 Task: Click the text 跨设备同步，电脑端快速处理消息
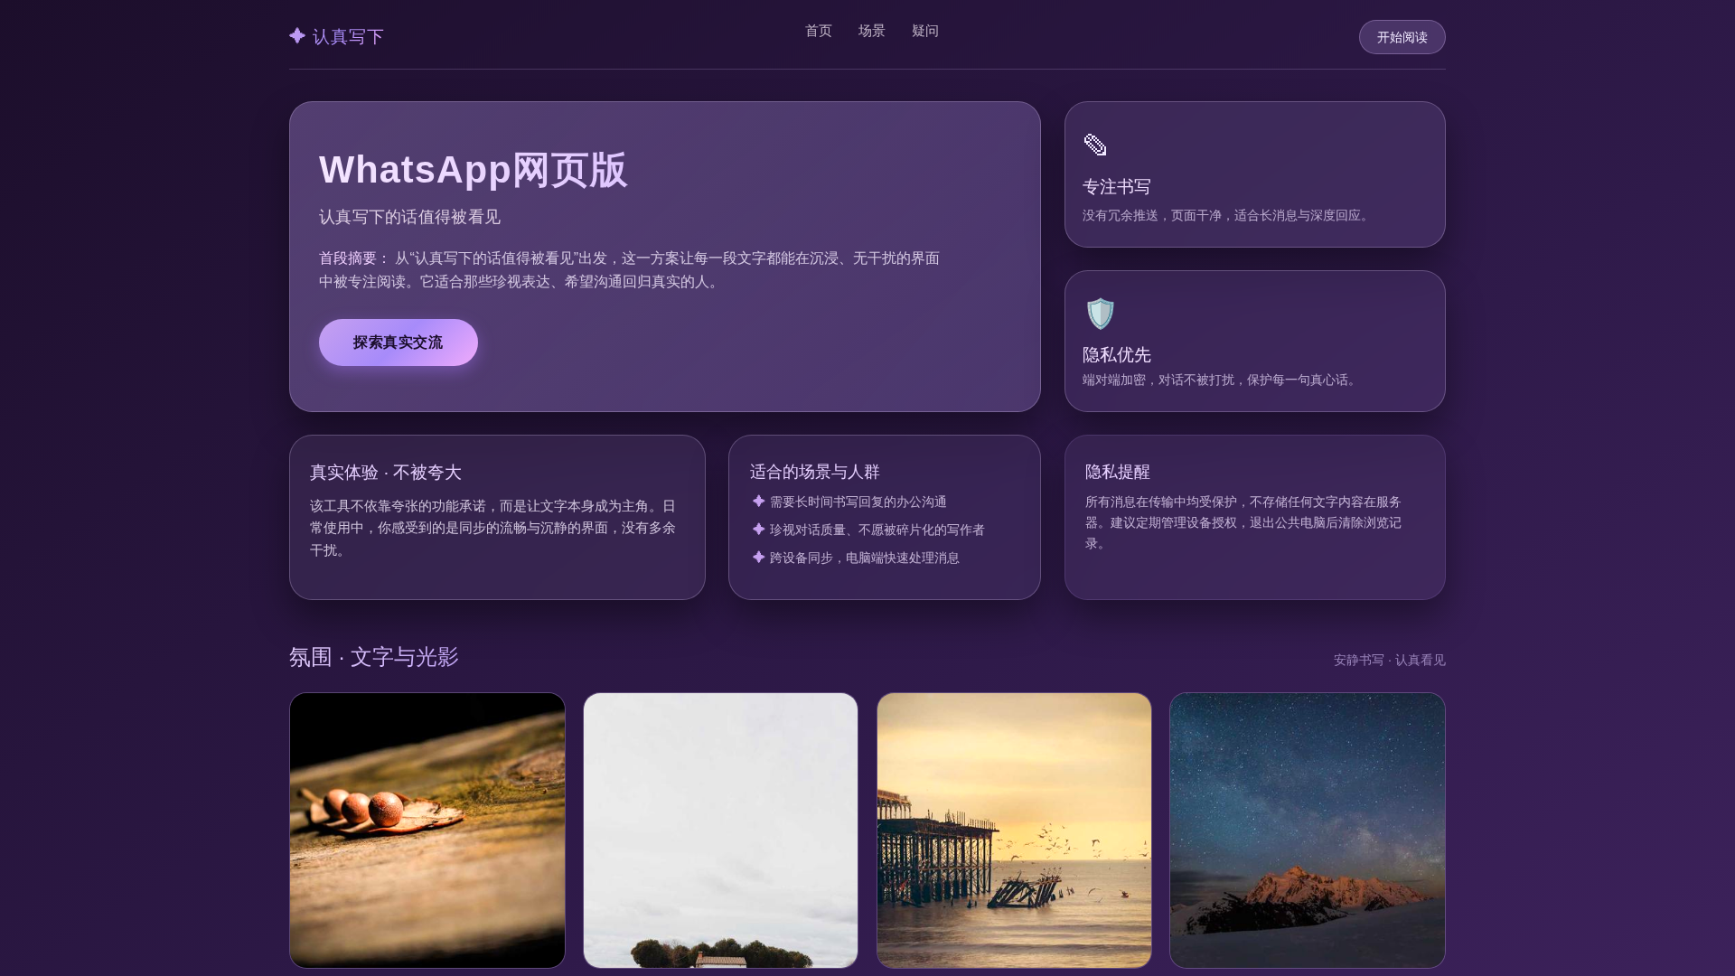(865, 558)
